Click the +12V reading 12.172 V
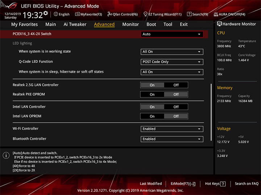261x195 pixels. (x=223, y=142)
